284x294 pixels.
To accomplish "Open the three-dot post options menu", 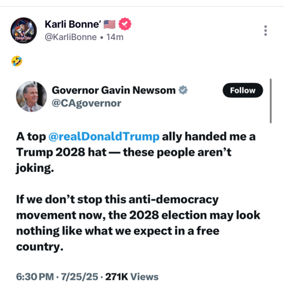I will [265, 31].
